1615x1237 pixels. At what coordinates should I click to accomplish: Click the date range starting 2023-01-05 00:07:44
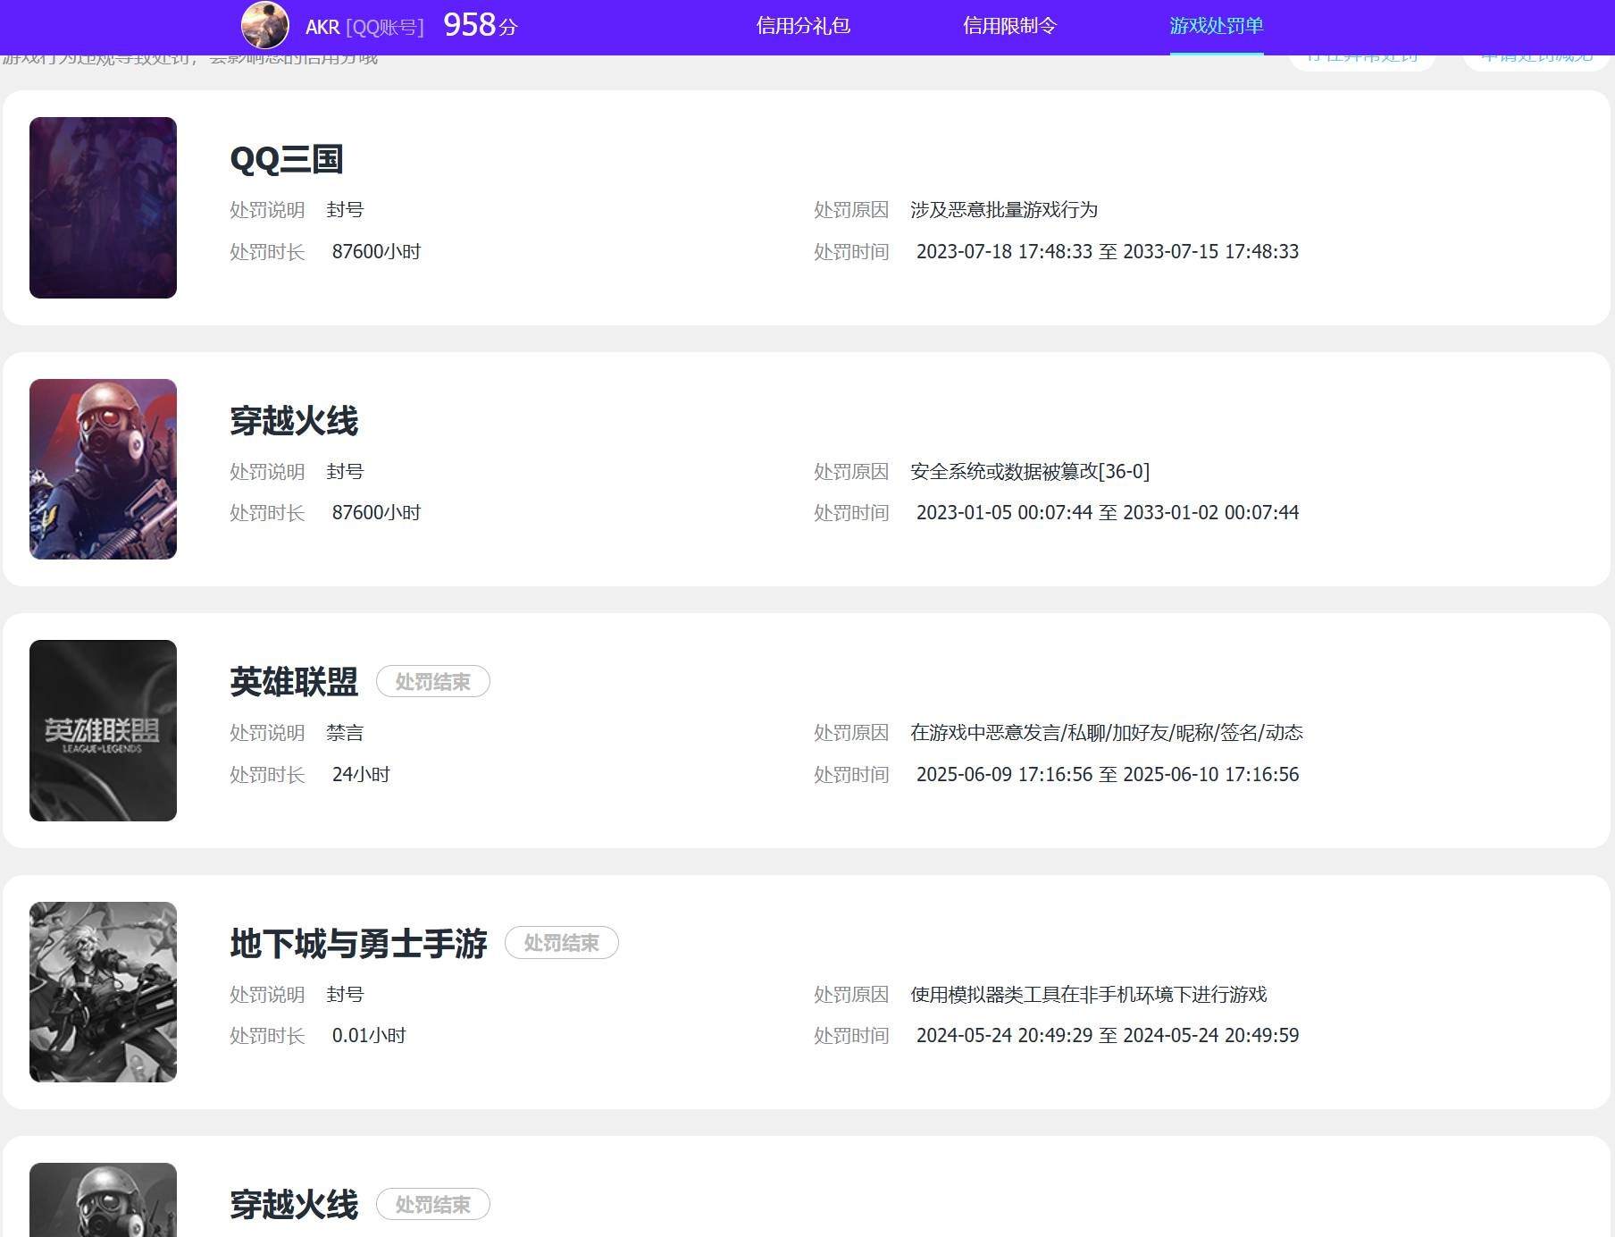(1108, 512)
